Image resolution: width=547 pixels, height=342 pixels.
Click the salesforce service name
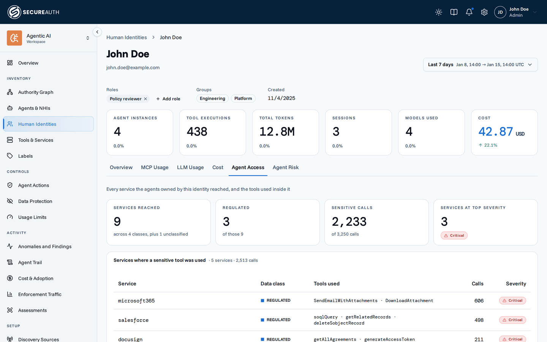133,320
